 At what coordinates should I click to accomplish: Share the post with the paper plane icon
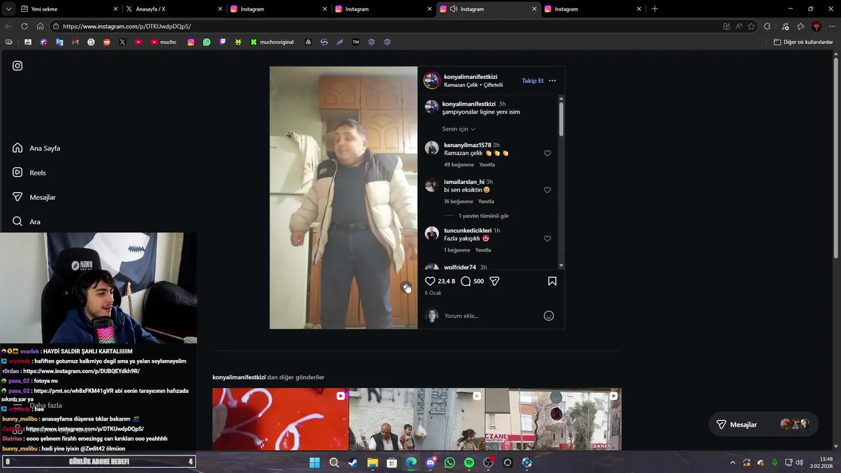tap(495, 281)
